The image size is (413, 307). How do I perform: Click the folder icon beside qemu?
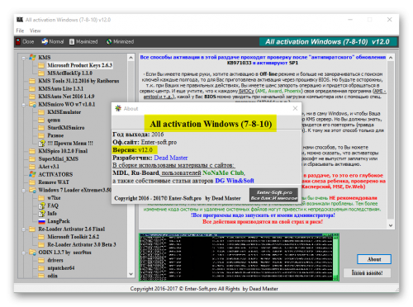pyautogui.click(x=41, y=120)
